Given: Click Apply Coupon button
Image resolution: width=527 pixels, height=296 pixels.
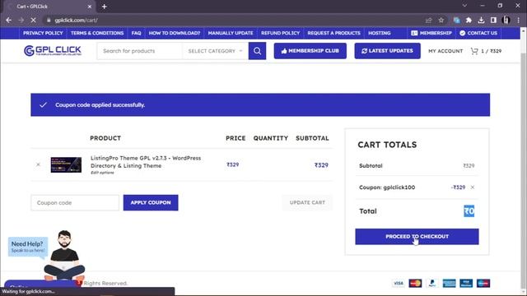Looking at the screenshot, I should (151, 203).
